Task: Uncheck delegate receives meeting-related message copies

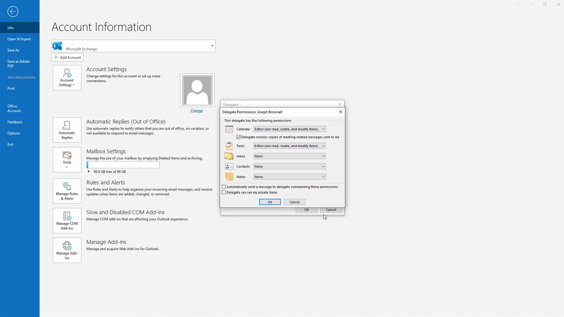Action: coord(239,137)
